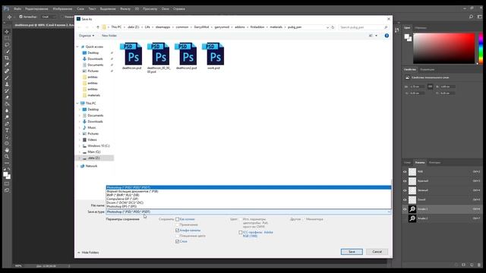Open Quick Mask mode icon in toolbar
This screenshot has width=486, height=273.
tap(7, 184)
